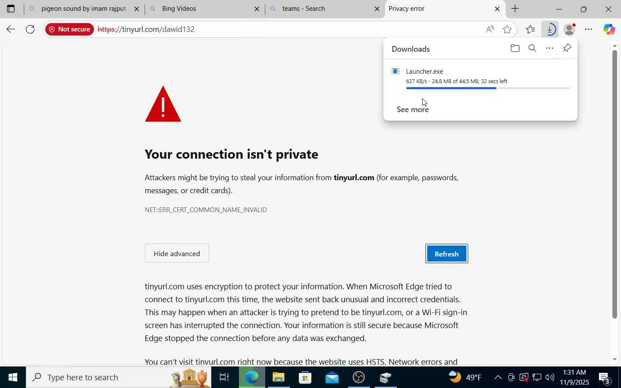Click the Read aloud icon in address bar
The width and height of the screenshot is (621, 388).
point(490,29)
